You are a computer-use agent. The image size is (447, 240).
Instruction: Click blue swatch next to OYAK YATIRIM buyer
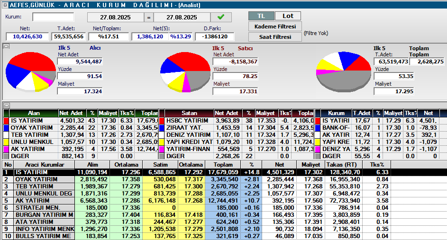(6, 128)
